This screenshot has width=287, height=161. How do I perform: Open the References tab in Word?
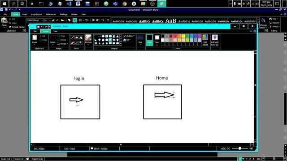click(51, 14)
